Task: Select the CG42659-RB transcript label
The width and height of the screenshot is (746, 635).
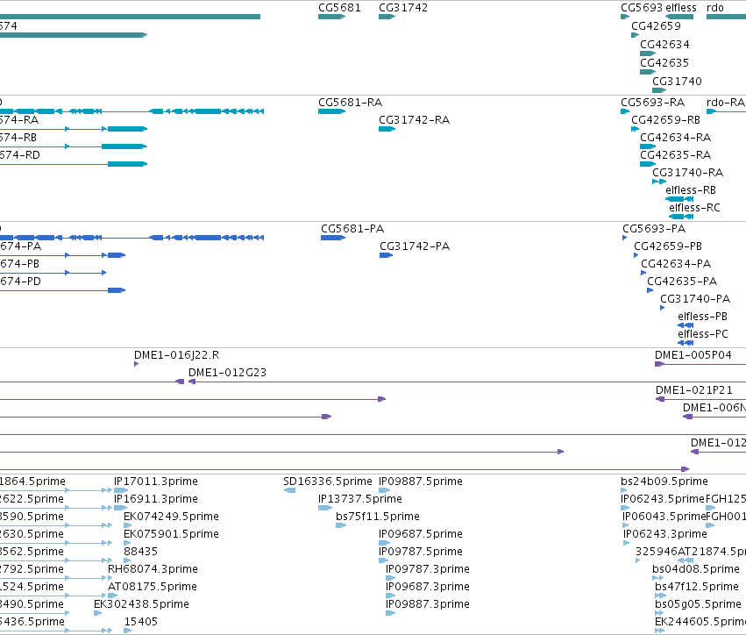Action: coord(665,120)
